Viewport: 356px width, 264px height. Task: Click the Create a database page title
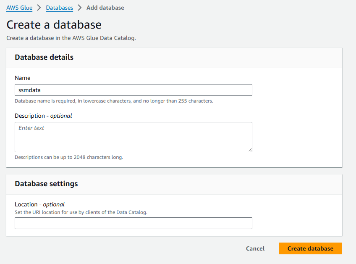54,24
